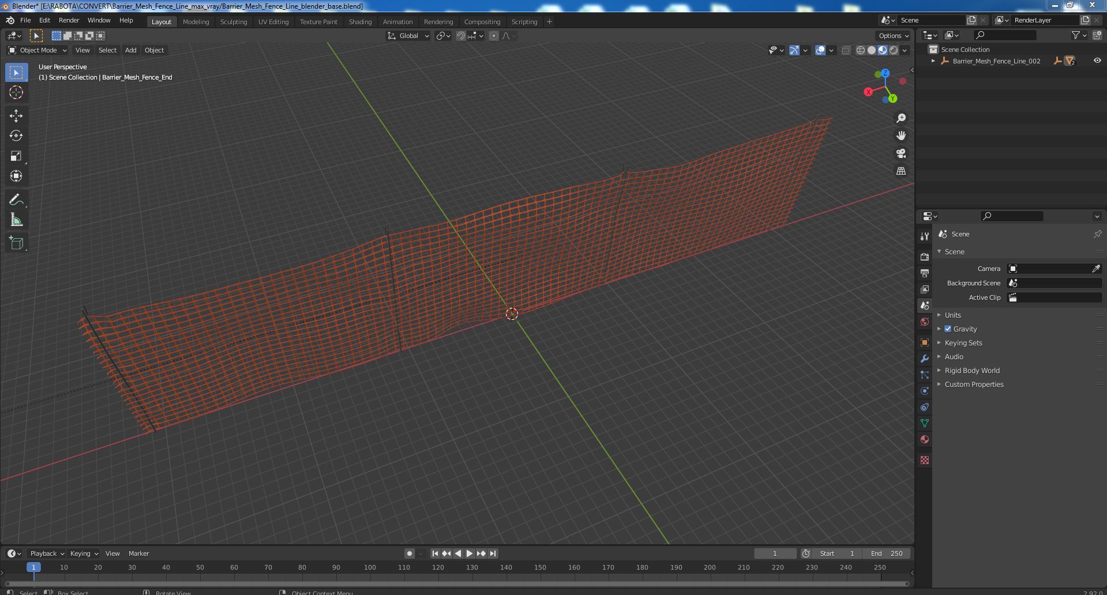Toggle X-Ray display
The image size is (1107, 595).
[846, 50]
